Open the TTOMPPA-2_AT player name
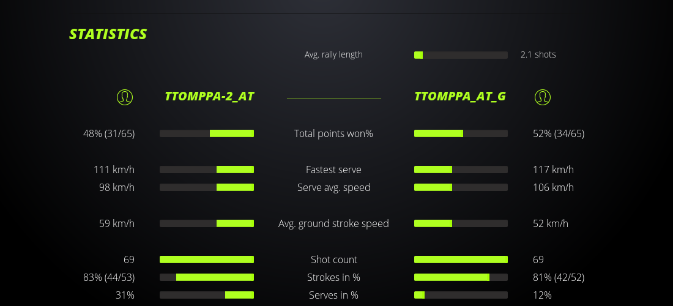Screen dimensions: 673x306 [x=209, y=97]
